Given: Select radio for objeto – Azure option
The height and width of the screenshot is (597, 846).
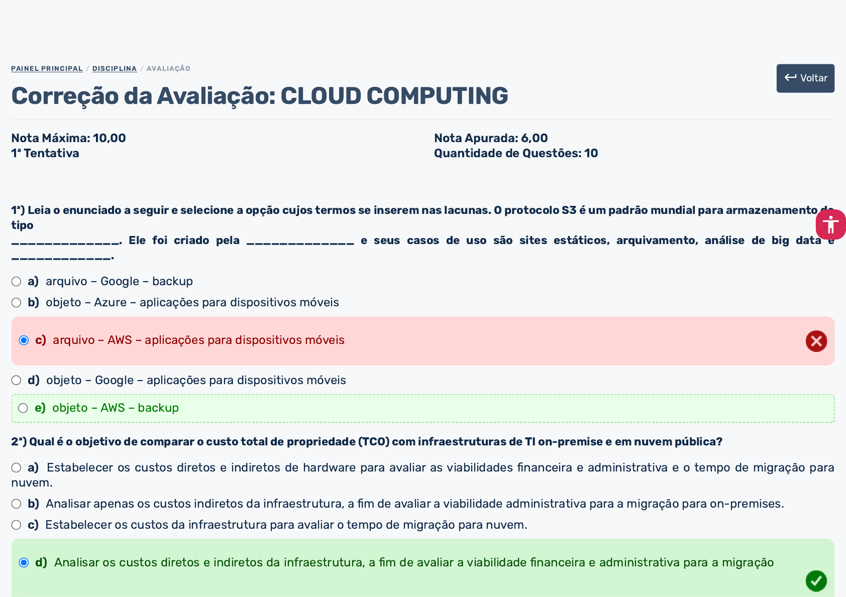Looking at the screenshot, I should pyautogui.click(x=17, y=302).
